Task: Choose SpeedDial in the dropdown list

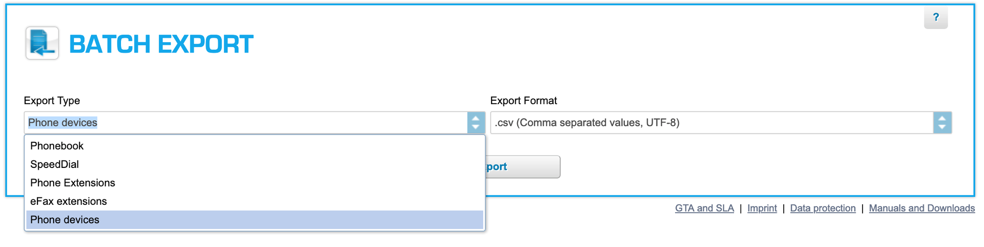Action: pyautogui.click(x=55, y=165)
